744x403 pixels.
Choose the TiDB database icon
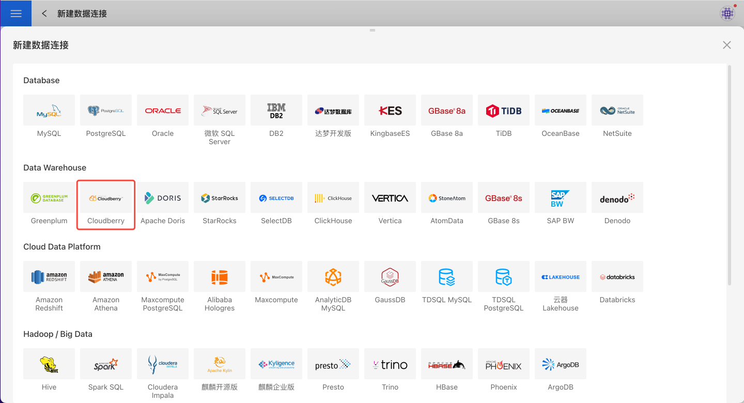click(x=504, y=110)
